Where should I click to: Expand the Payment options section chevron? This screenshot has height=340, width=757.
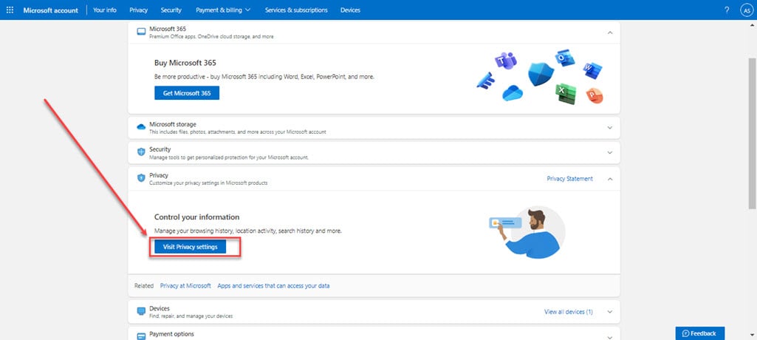pos(610,336)
